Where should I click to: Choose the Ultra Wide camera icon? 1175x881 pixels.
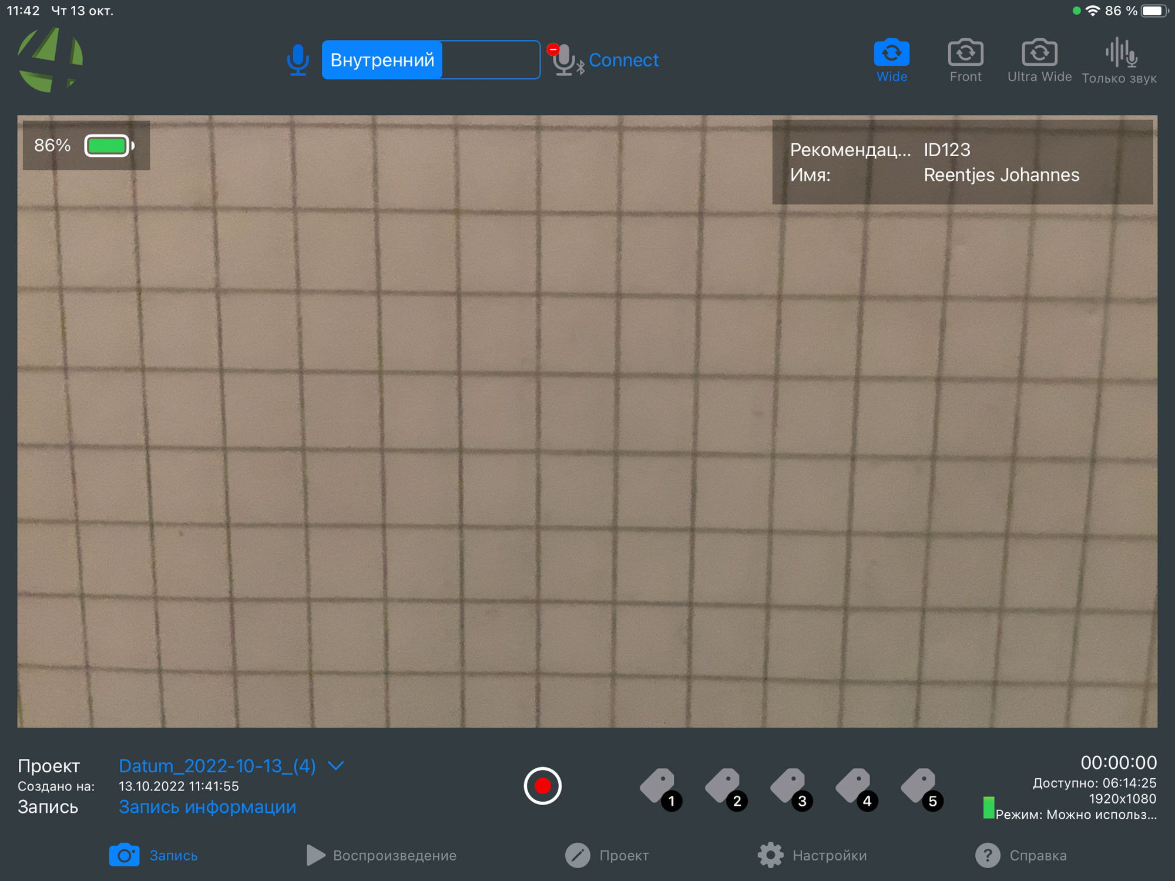[1039, 53]
